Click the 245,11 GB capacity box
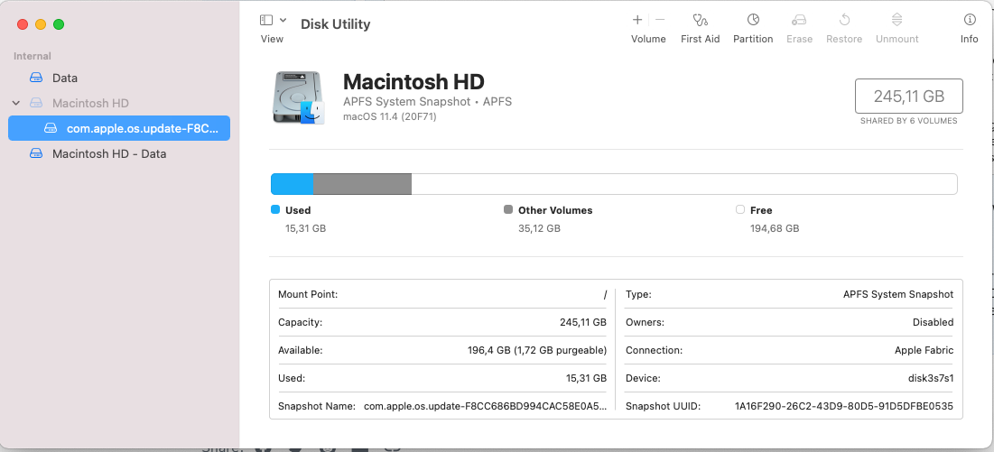 click(x=909, y=97)
